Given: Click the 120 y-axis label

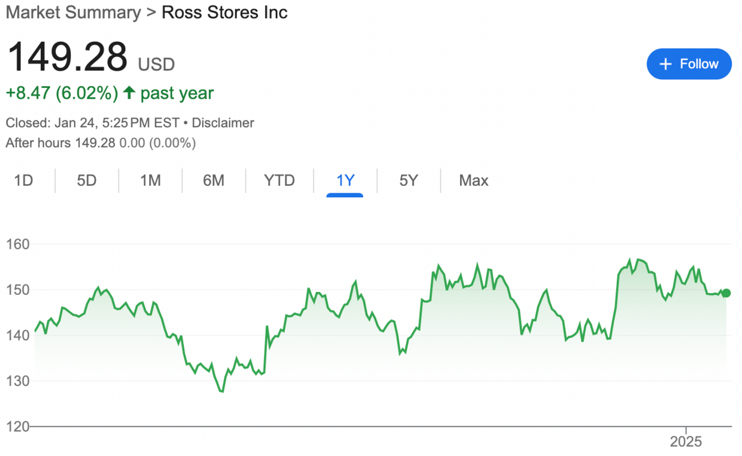Looking at the screenshot, I should [x=18, y=426].
